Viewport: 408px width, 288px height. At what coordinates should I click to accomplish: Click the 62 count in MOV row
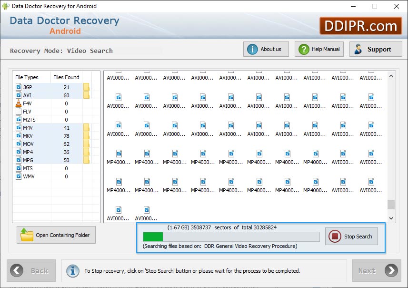(67, 144)
